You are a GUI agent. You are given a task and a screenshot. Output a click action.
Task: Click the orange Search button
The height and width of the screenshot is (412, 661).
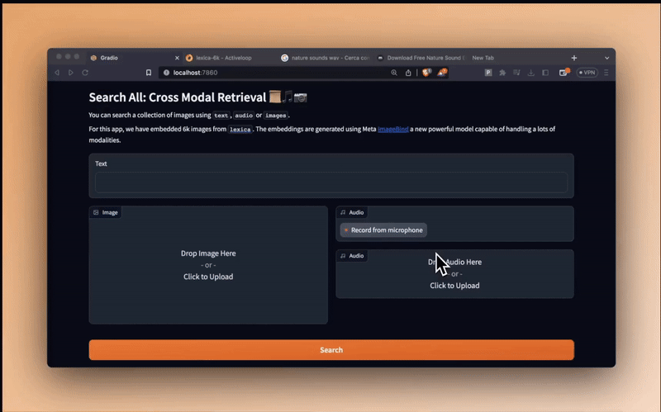point(331,349)
